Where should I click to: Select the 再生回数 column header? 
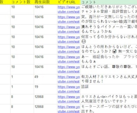[x=46, y=2]
